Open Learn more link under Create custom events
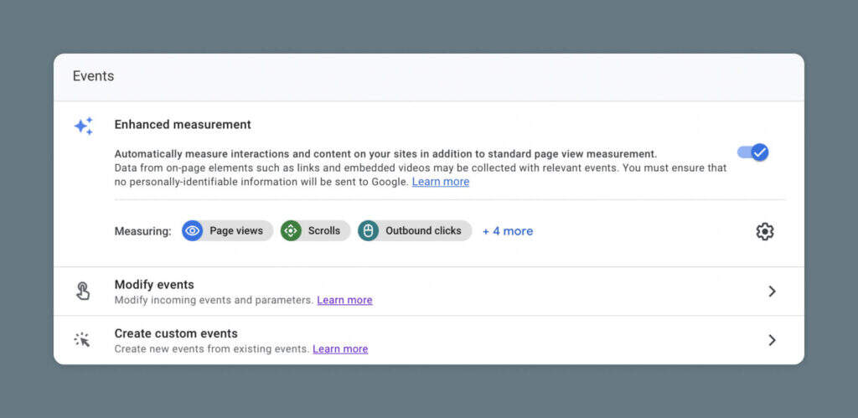The height and width of the screenshot is (418, 858). (x=340, y=348)
